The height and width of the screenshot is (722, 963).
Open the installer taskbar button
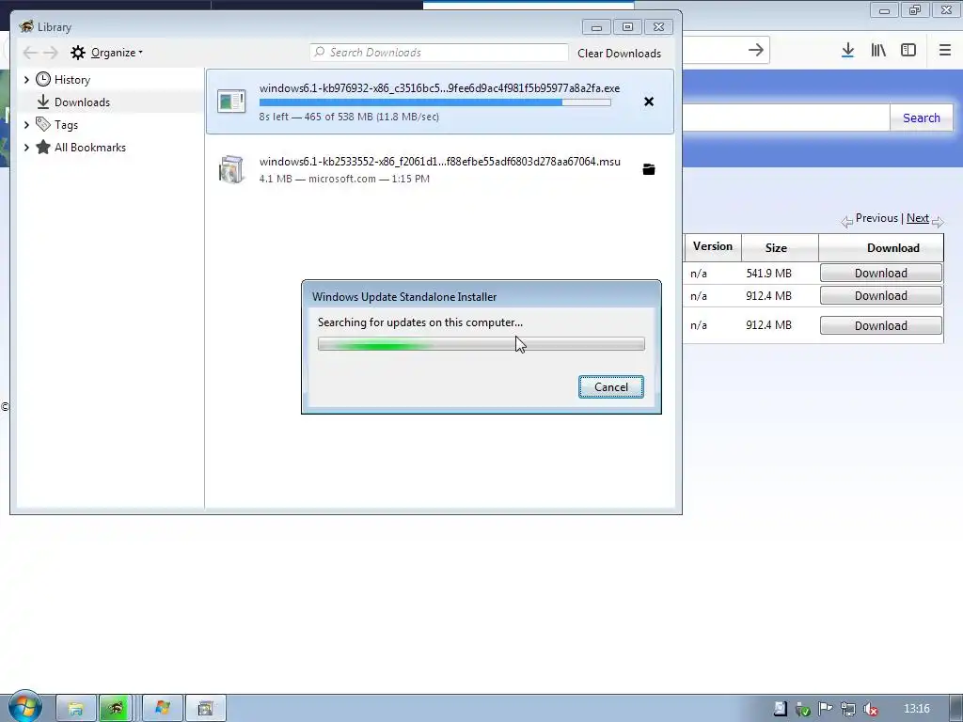[206, 709]
